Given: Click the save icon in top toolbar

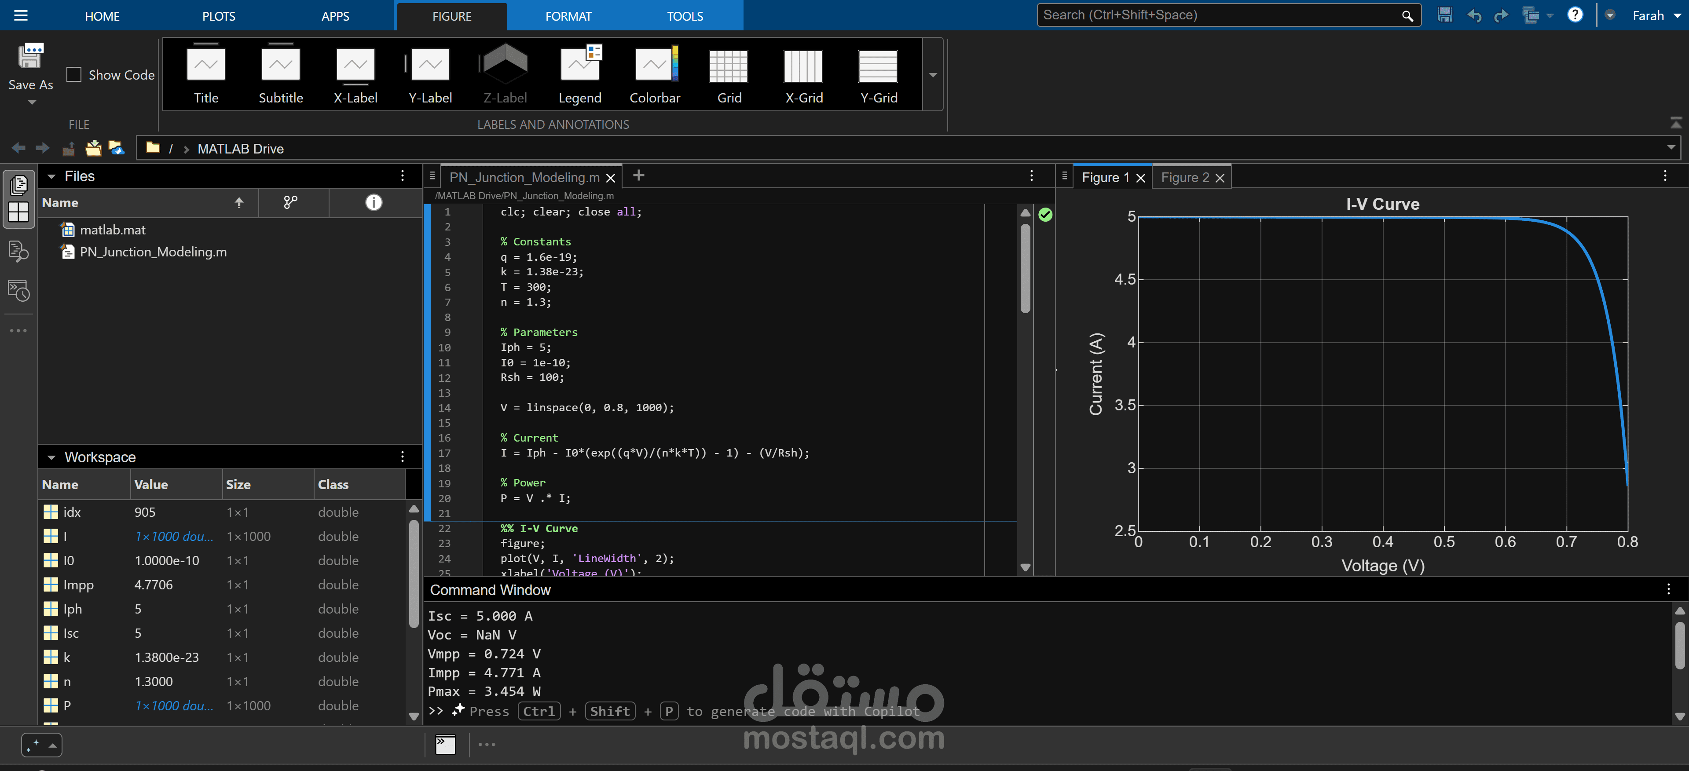Looking at the screenshot, I should pos(1445,15).
